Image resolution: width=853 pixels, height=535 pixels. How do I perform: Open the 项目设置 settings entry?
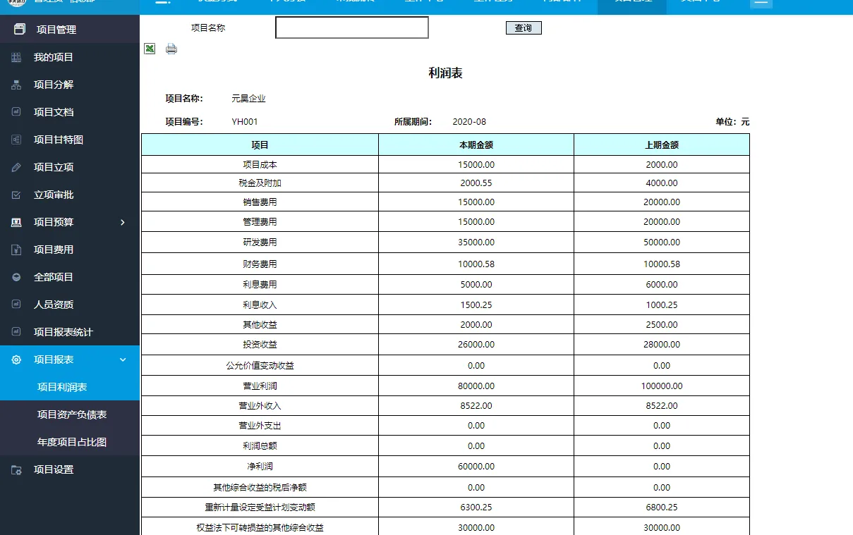point(54,469)
